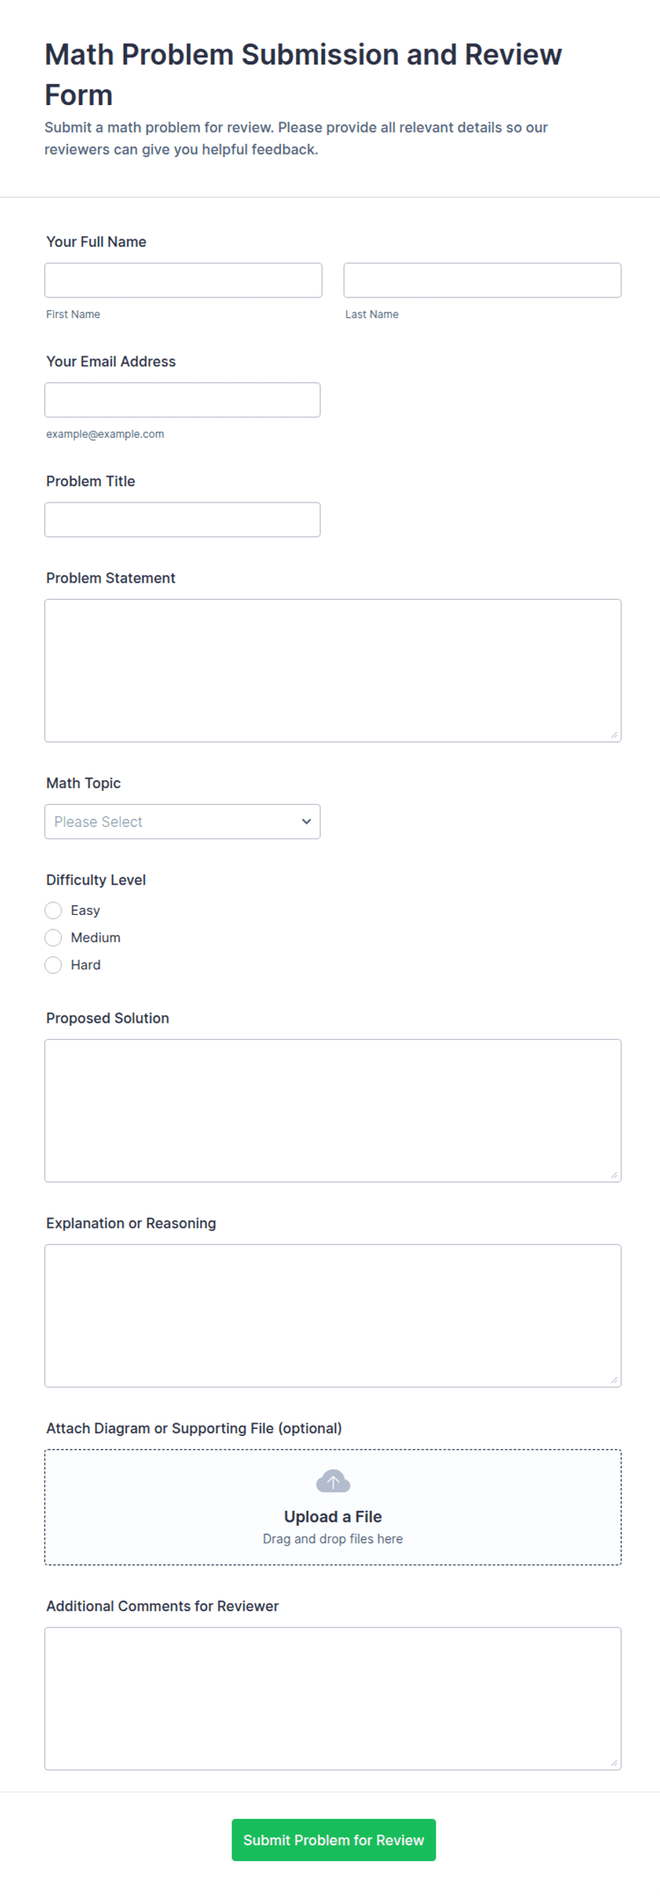660x1896 pixels.
Task: Click the Additional Comments resize grip
Action: pos(614,1763)
